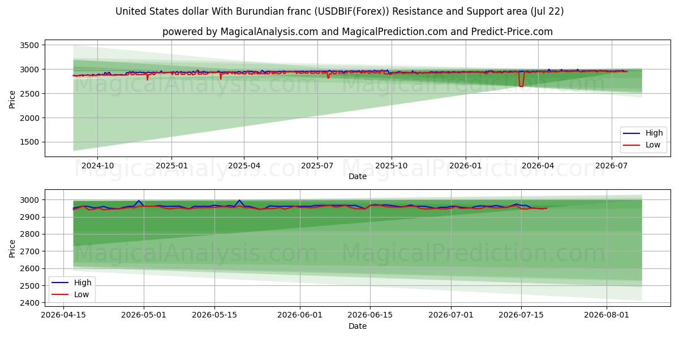Click the 2025-04 date tick label
This screenshot has height=339, width=679.
coord(244,166)
